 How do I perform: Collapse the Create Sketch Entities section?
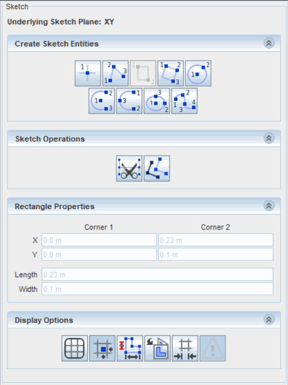pyautogui.click(x=269, y=43)
